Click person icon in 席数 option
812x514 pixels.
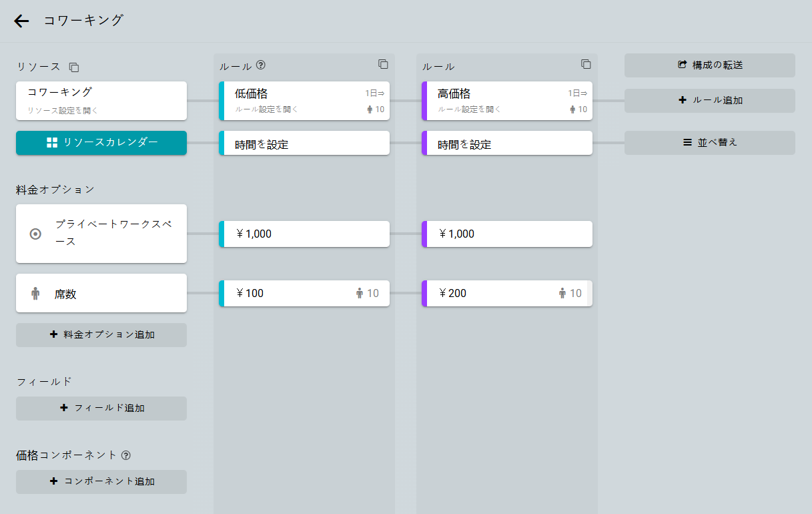click(36, 293)
